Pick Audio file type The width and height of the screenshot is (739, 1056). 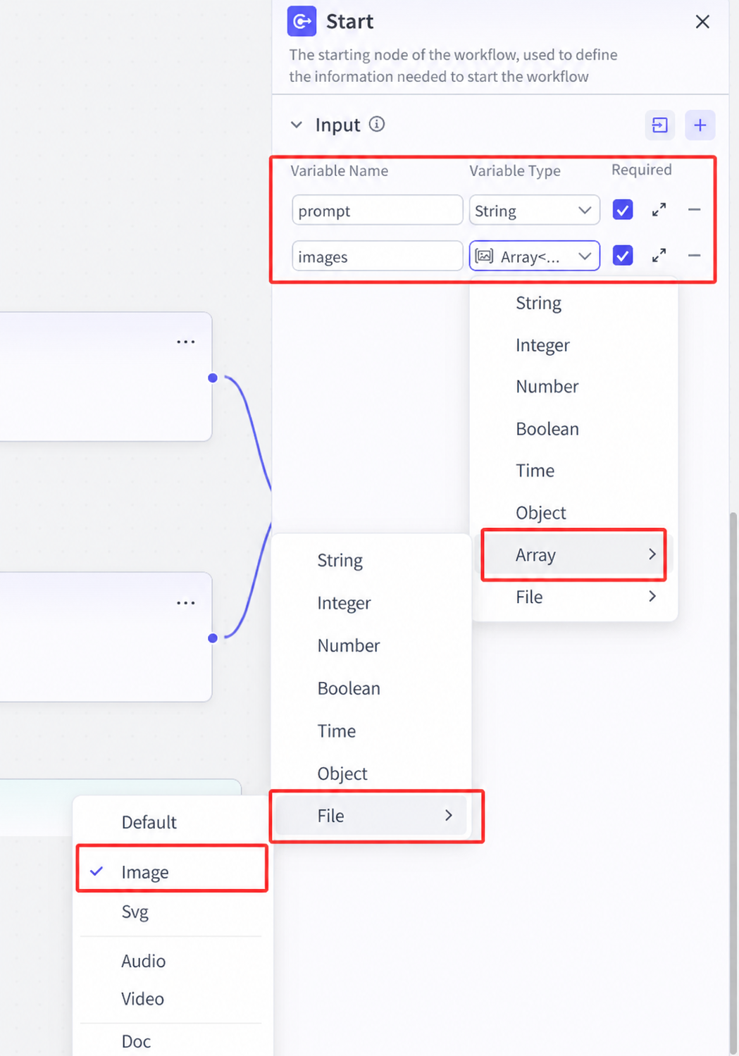[x=143, y=961]
